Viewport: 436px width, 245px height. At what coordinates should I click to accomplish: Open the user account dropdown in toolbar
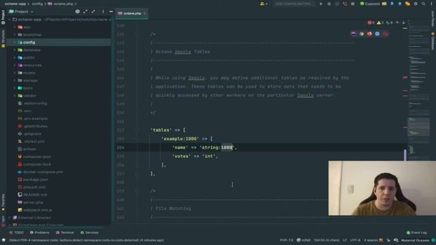[x=264, y=4]
